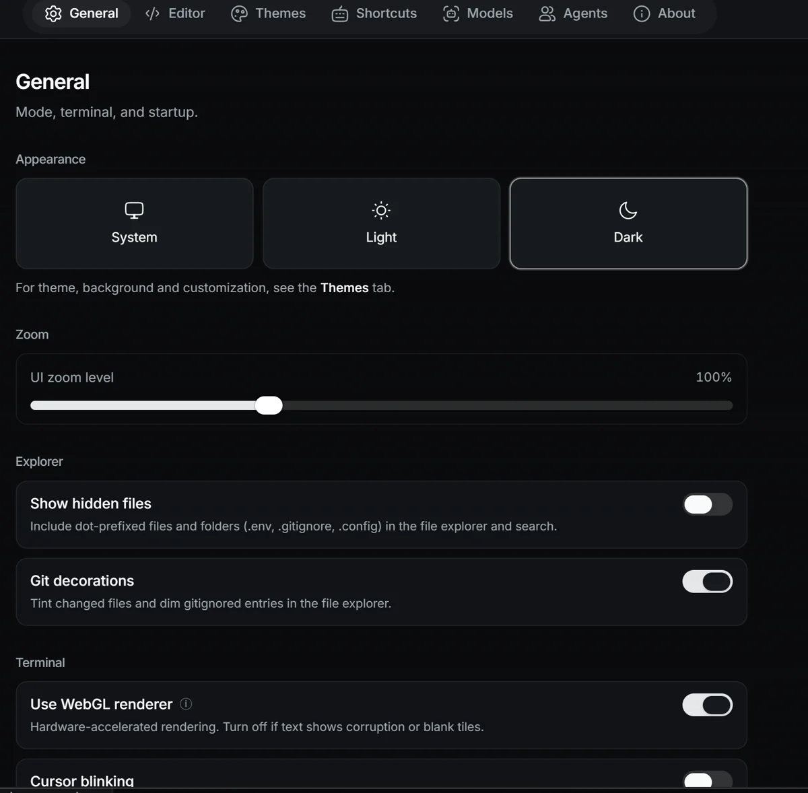Click the UI zoom level label
Viewport: 808px width, 793px height.
click(x=72, y=377)
